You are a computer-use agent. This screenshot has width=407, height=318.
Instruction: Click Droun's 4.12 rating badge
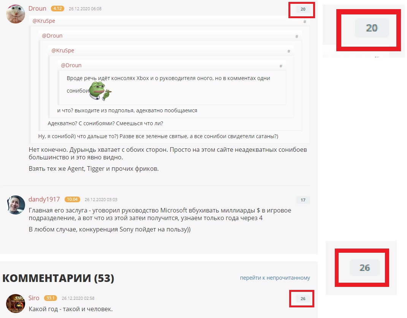(x=58, y=9)
